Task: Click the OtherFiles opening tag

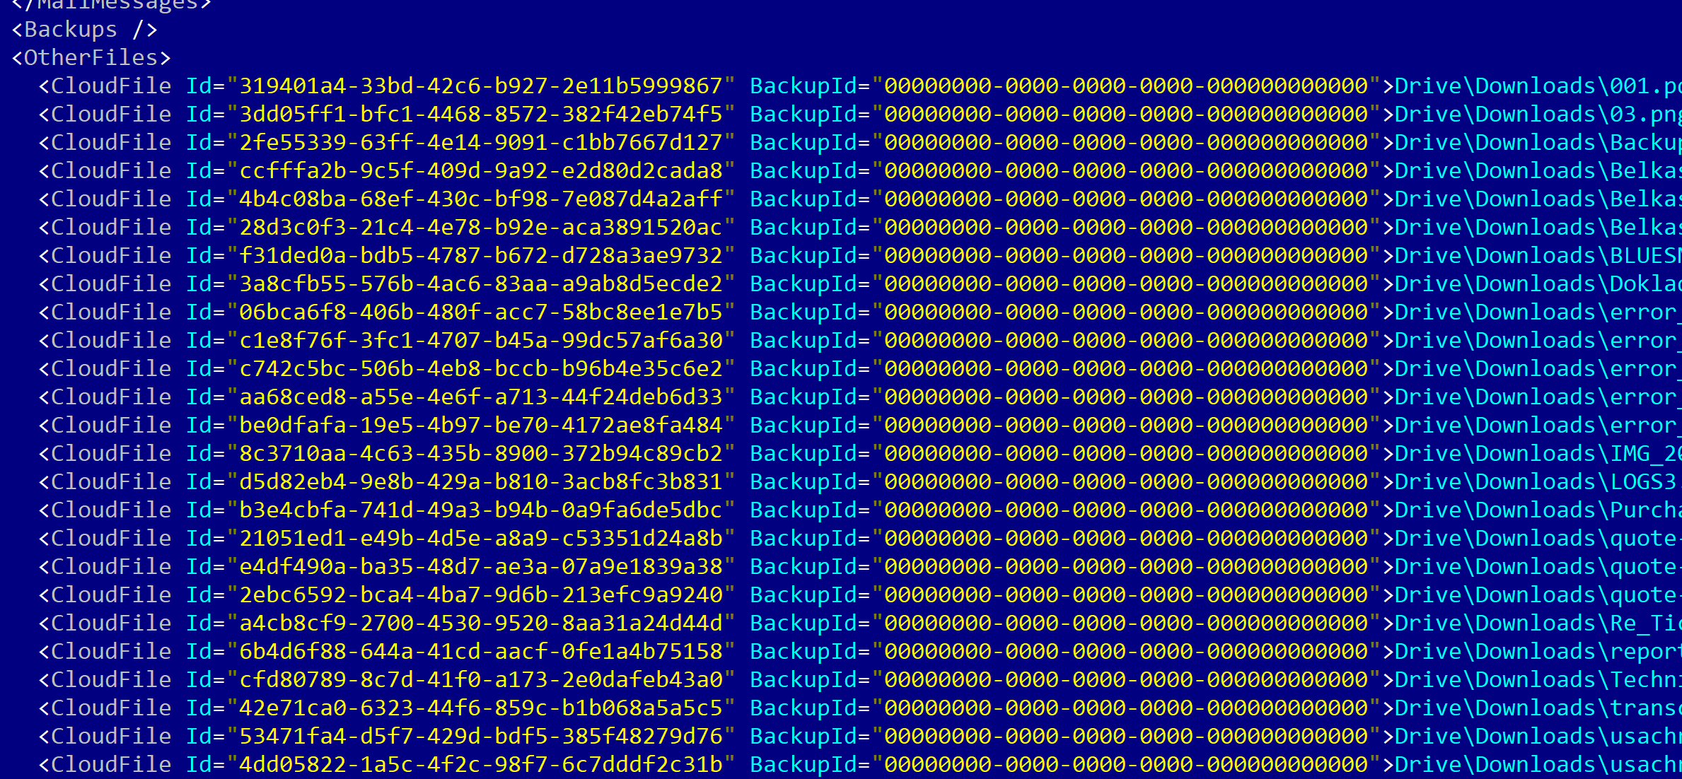Action: pyautogui.click(x=91, y=58)
